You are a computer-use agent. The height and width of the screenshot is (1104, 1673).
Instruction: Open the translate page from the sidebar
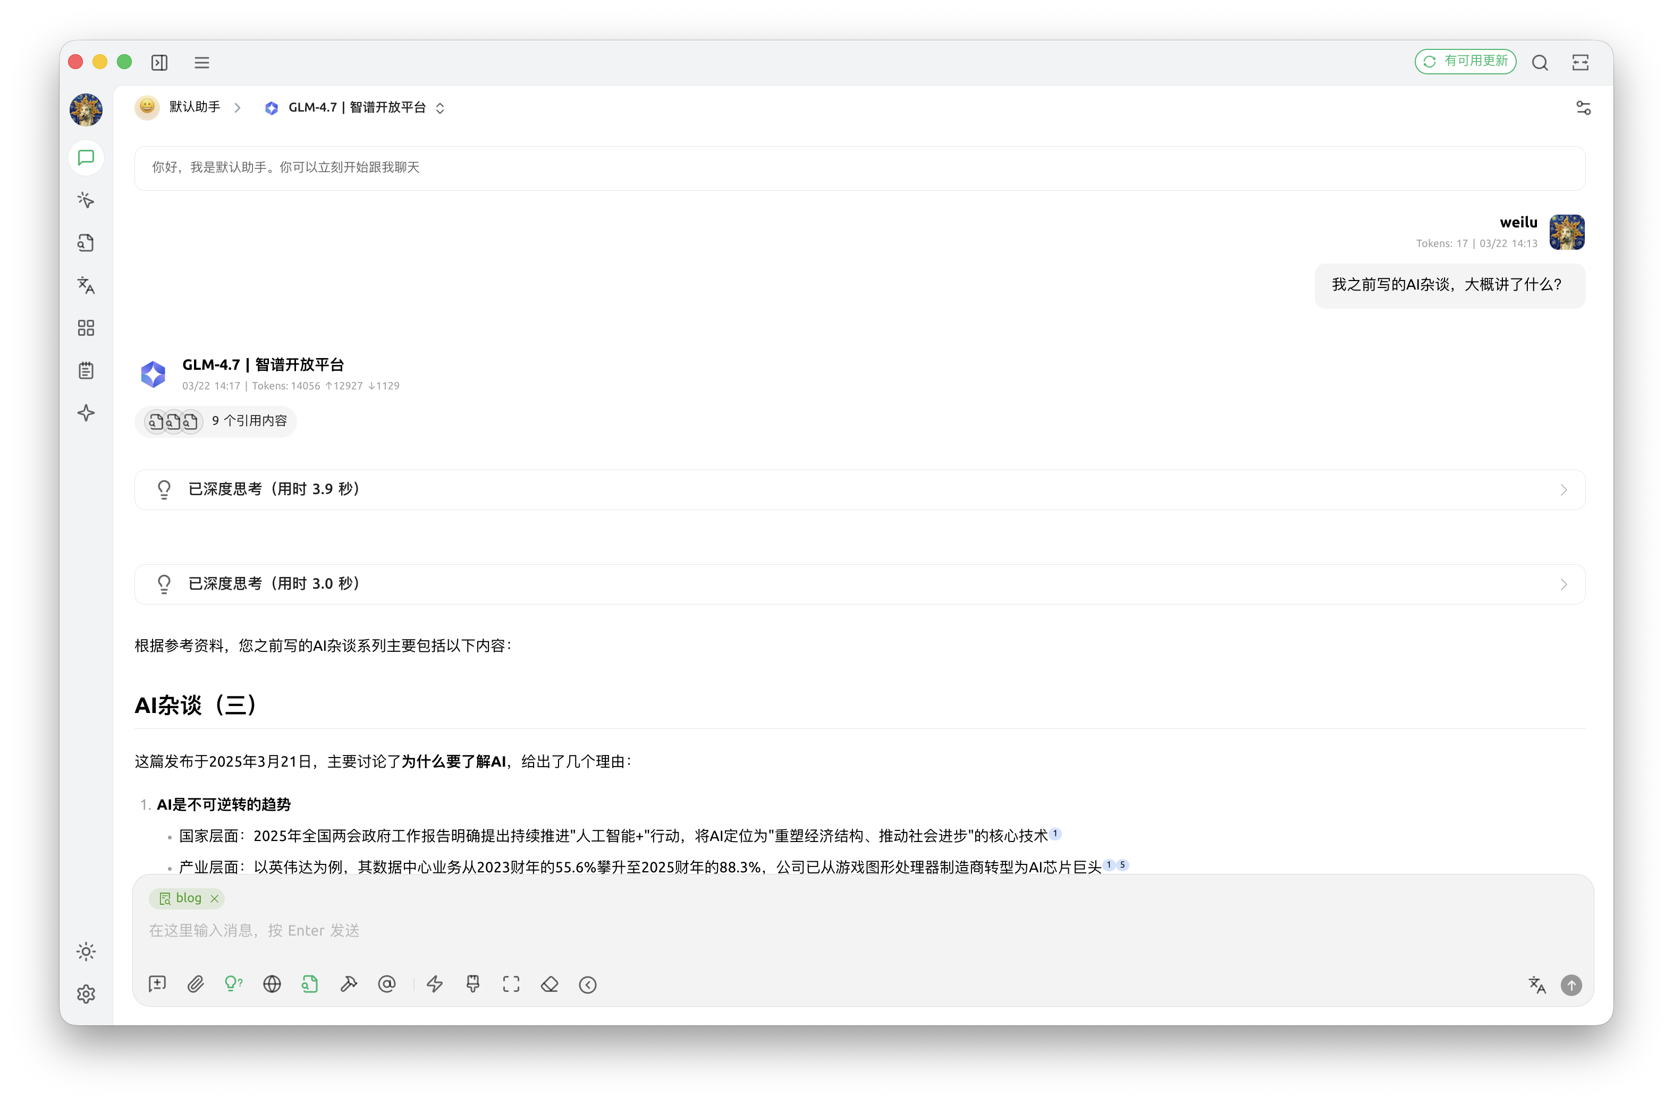click(86, 285)
